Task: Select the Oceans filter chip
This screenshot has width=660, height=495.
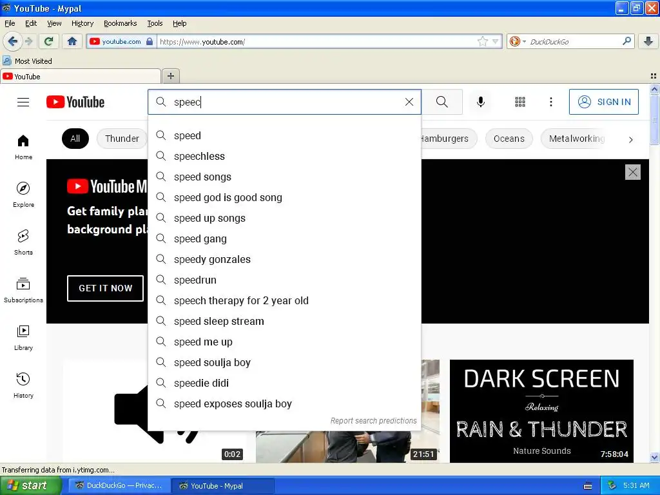Action: pyautogui.click(x=509, y=139)
